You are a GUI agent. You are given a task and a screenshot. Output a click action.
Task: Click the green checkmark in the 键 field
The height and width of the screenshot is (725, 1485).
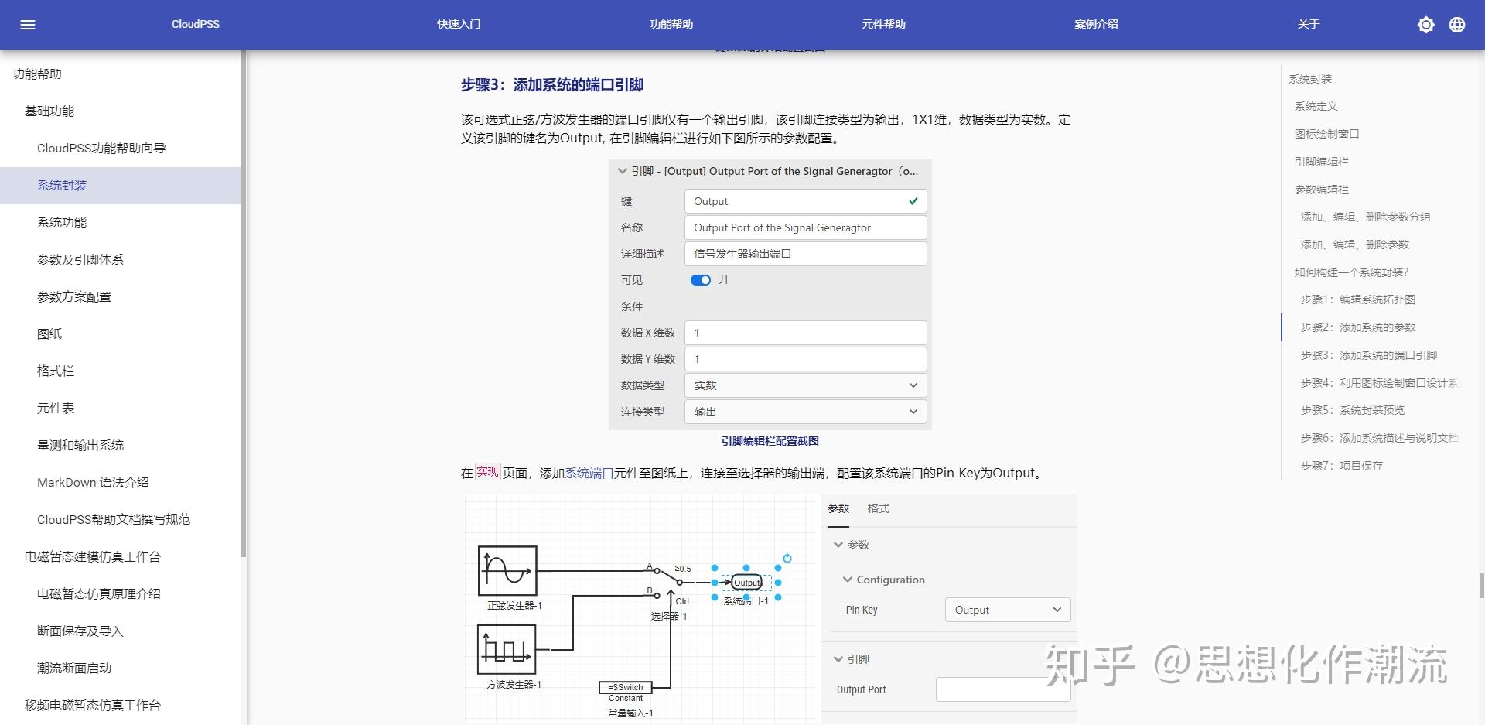click(913, 201)
